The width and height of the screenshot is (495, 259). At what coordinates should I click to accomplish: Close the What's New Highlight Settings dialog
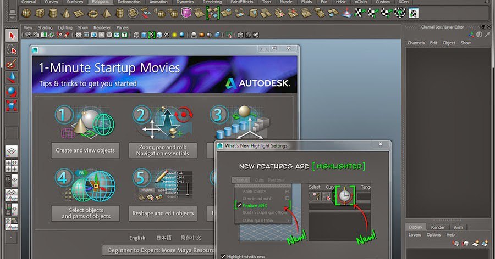click(381, 144)
